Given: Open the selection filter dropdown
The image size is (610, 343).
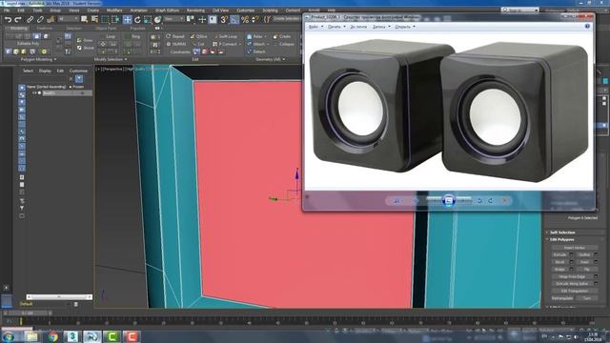Looking at the screenshot, I should click(68, 19).
